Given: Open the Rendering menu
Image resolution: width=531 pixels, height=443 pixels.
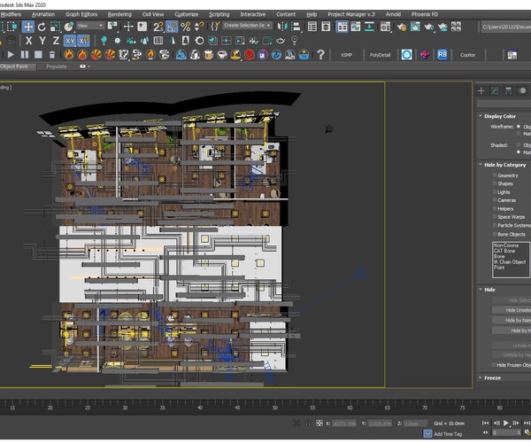Looking at the screenshot, I should click(x=119, y=14).
